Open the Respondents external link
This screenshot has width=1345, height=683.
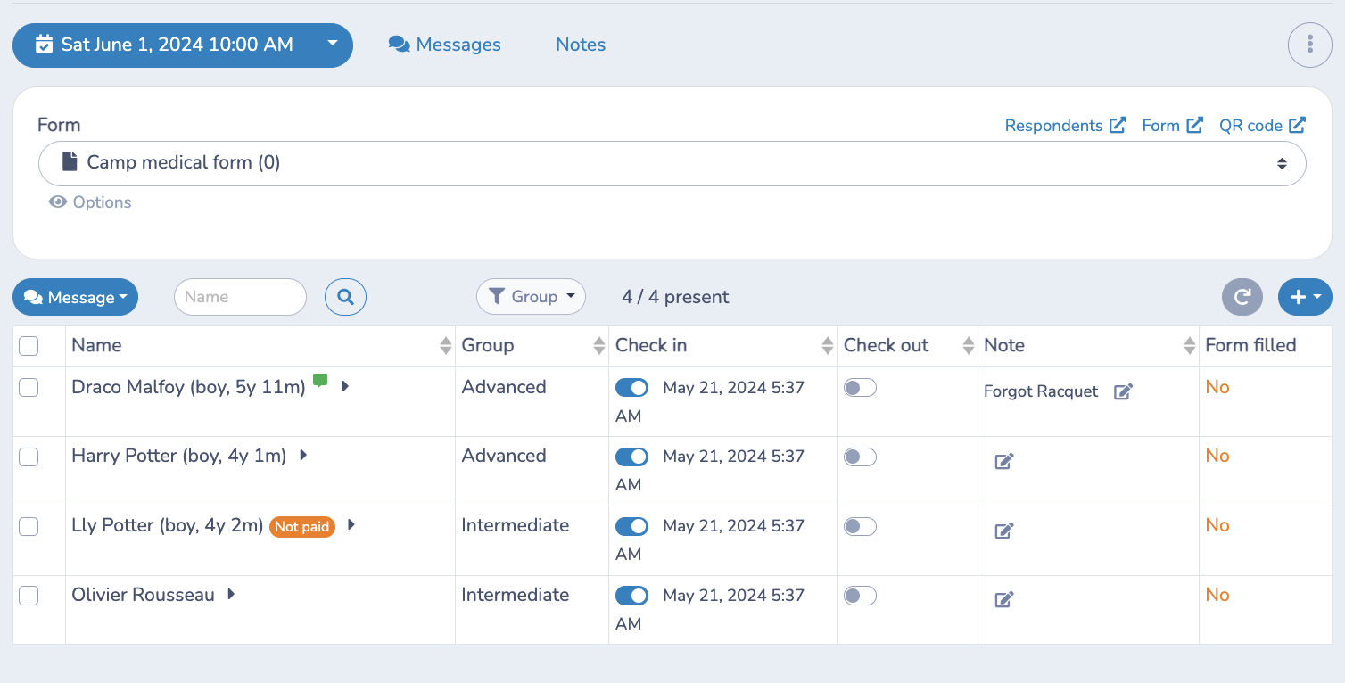click(x=1065, y=126)
